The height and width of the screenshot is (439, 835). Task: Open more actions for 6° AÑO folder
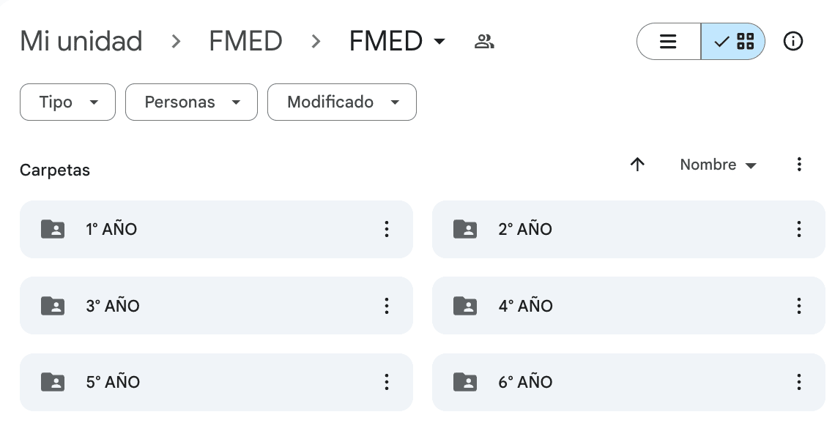(799, 382)
